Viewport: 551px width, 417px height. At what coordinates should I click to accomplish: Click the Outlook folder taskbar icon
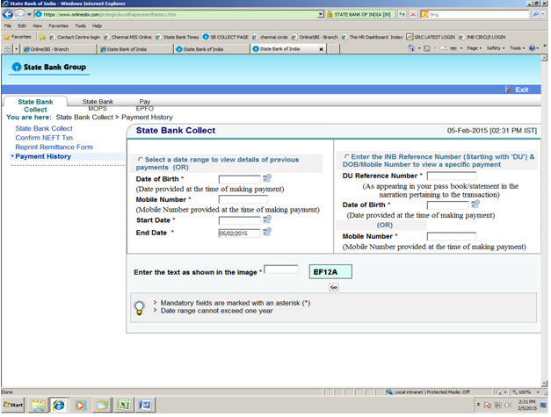pos(102,406)
